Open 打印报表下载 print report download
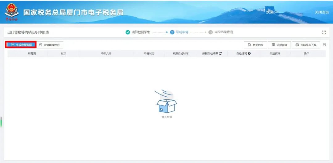This screenshot has width=333, height=163. (306, 45)
